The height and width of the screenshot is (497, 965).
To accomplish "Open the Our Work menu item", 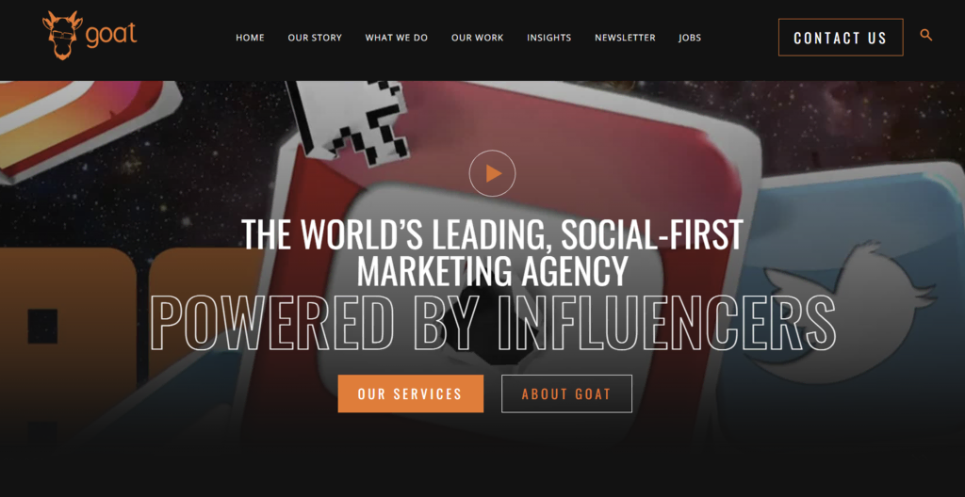I will (477, 38).
